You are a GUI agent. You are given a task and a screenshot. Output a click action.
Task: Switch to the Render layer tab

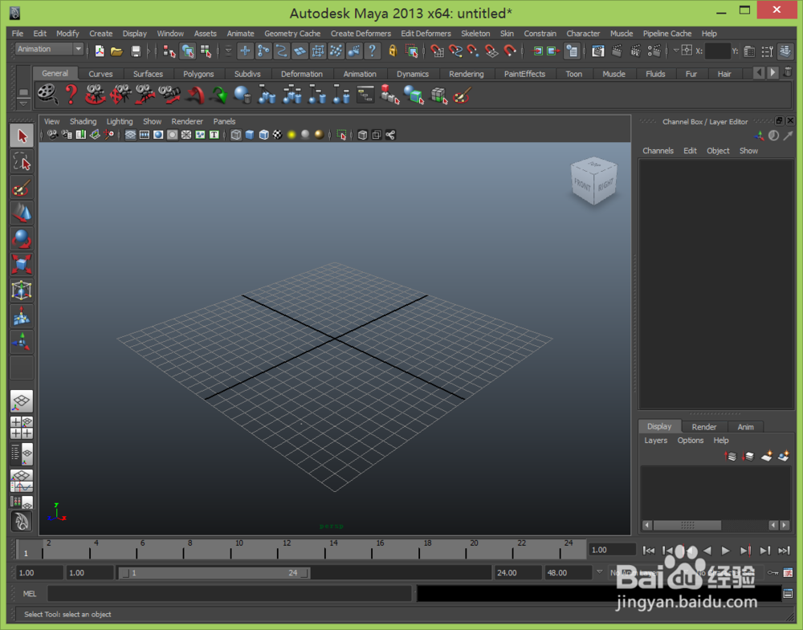pos(703,427)
